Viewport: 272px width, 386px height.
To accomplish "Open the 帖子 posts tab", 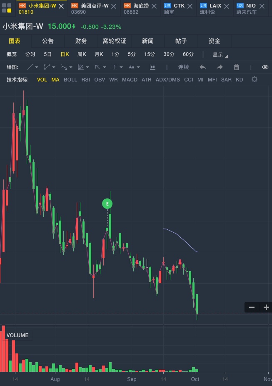I will [181, 41].
